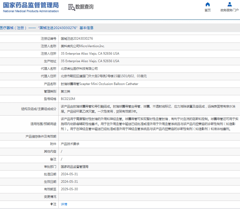Select the registration number 国械注进20243030276 value
The height and width of the screenshot is (209, 240).
(x=77, y=39)
